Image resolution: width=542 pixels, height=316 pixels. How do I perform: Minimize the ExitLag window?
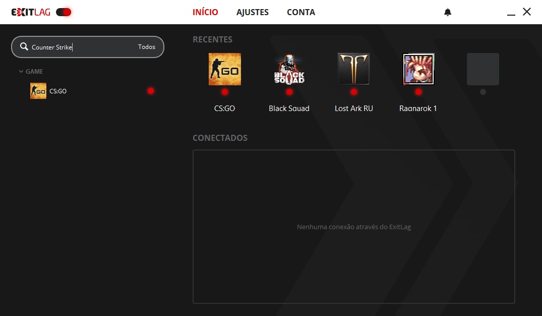511,14
